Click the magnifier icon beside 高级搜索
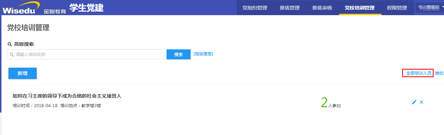Image resolution: width=444 pixels, height=135 pixels. click(10, 44)
